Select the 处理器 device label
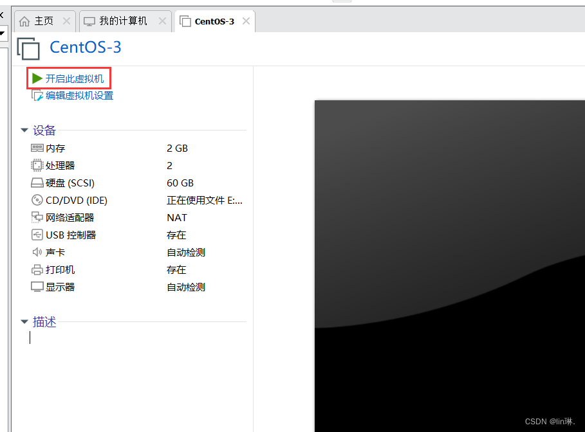 [x=60, y=165]
